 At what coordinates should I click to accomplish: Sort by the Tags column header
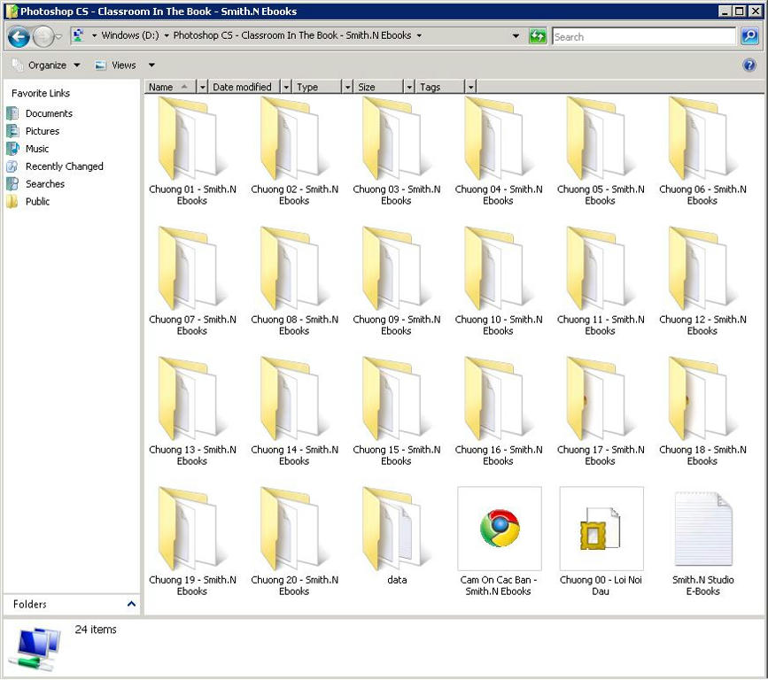440,87
